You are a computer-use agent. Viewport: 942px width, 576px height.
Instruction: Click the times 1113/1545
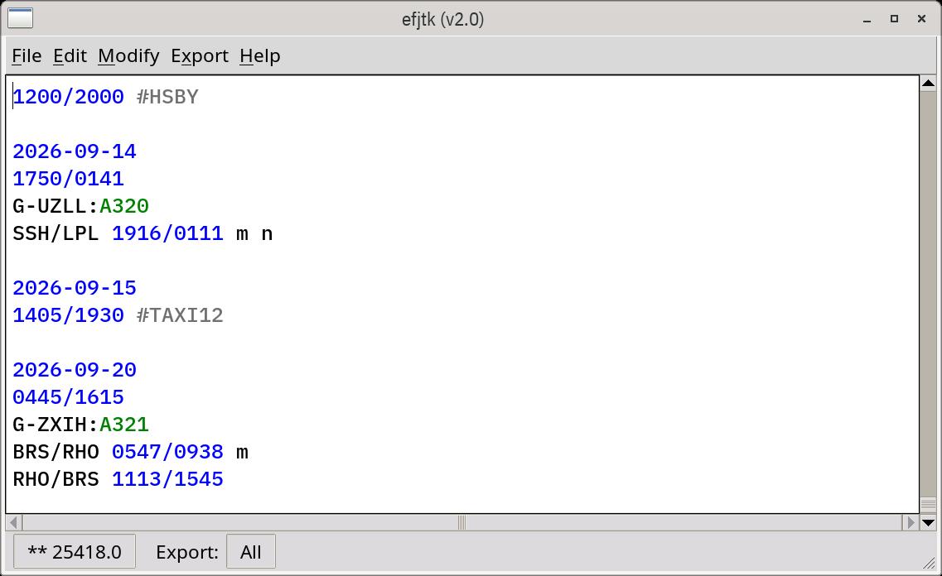click(167, 479)
